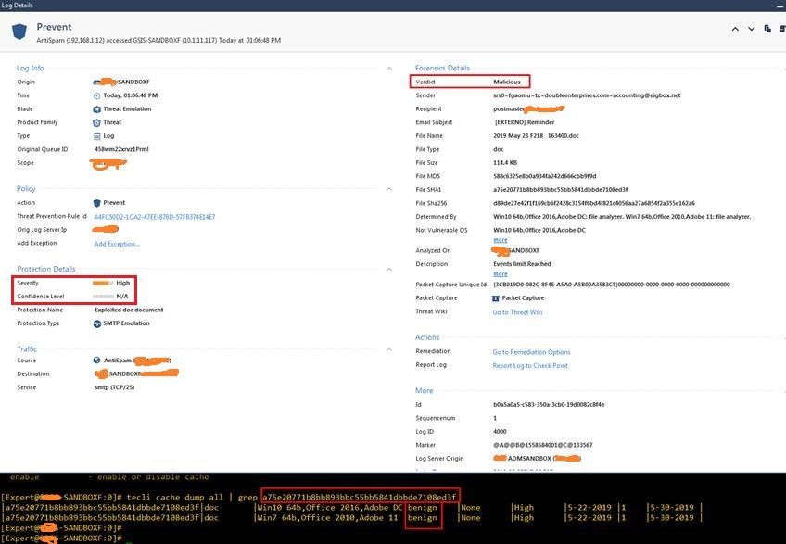Select the Malicious verdict value
Viewport: 786px width, 544px height.
click(507, 82)
